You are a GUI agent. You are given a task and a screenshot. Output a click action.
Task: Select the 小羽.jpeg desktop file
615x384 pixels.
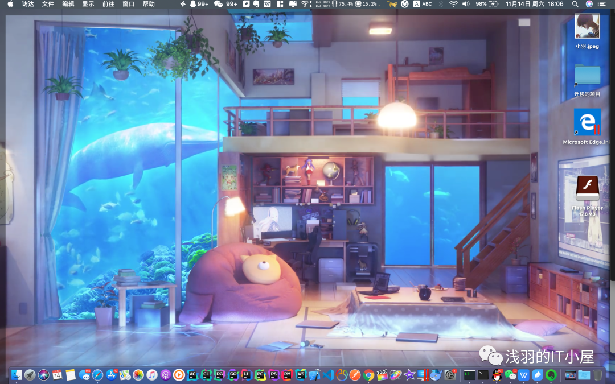[x=587, y=31]
